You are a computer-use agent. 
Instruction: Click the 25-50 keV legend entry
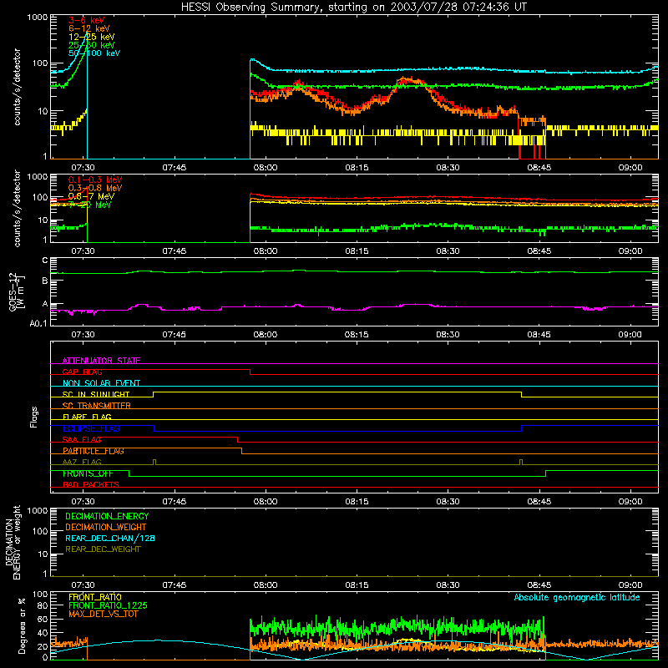pos(92,45)
